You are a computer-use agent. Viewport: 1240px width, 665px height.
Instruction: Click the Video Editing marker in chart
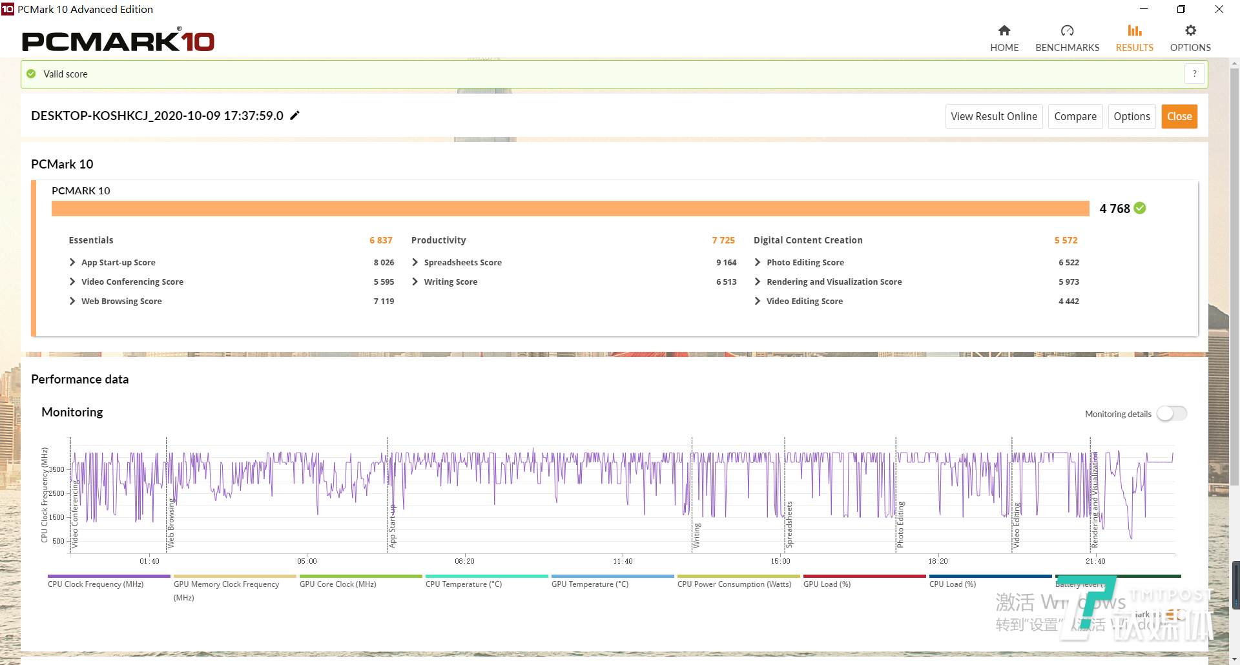tap(1016, 526)
